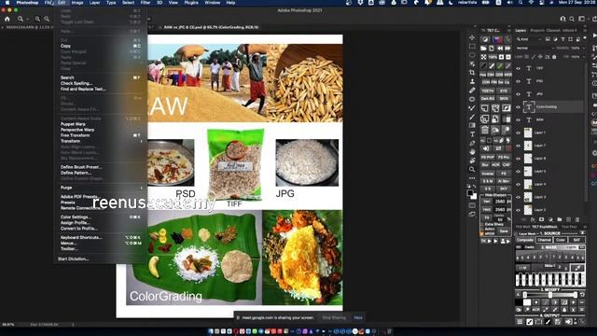Screen dimensions: 597x336
Task: Delete layer using Layers panel trash icon
Action: tap(577, 220)
